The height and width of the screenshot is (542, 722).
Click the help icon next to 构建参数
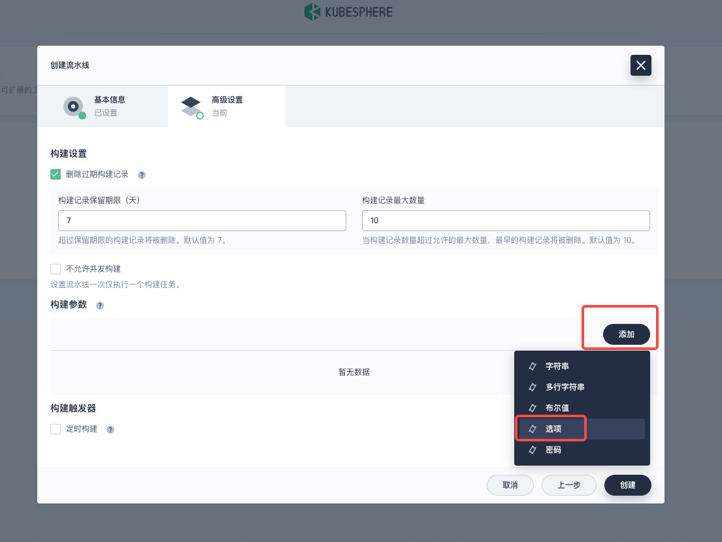coord(100,306)
